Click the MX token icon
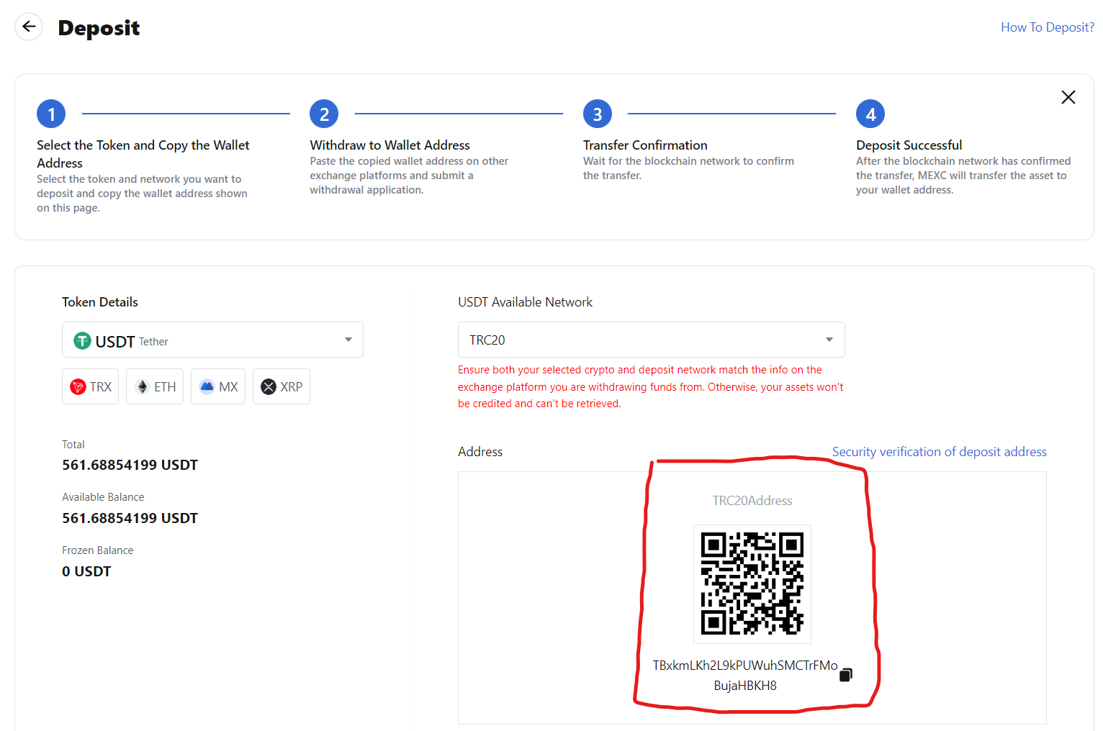The height and width of the screenshot is (731, 1103). pos(205,386)
